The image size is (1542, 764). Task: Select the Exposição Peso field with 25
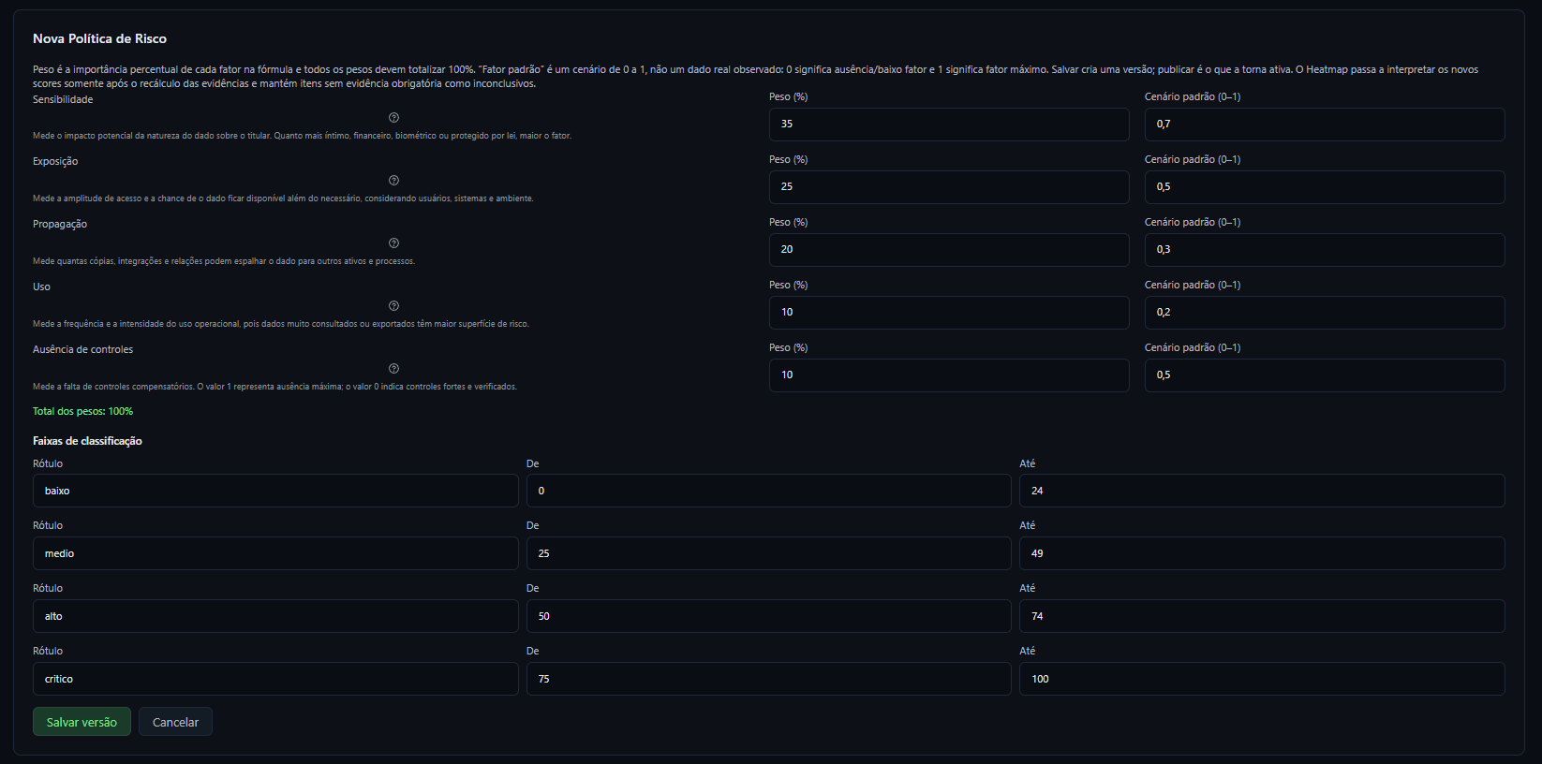(x=949, y=187)
